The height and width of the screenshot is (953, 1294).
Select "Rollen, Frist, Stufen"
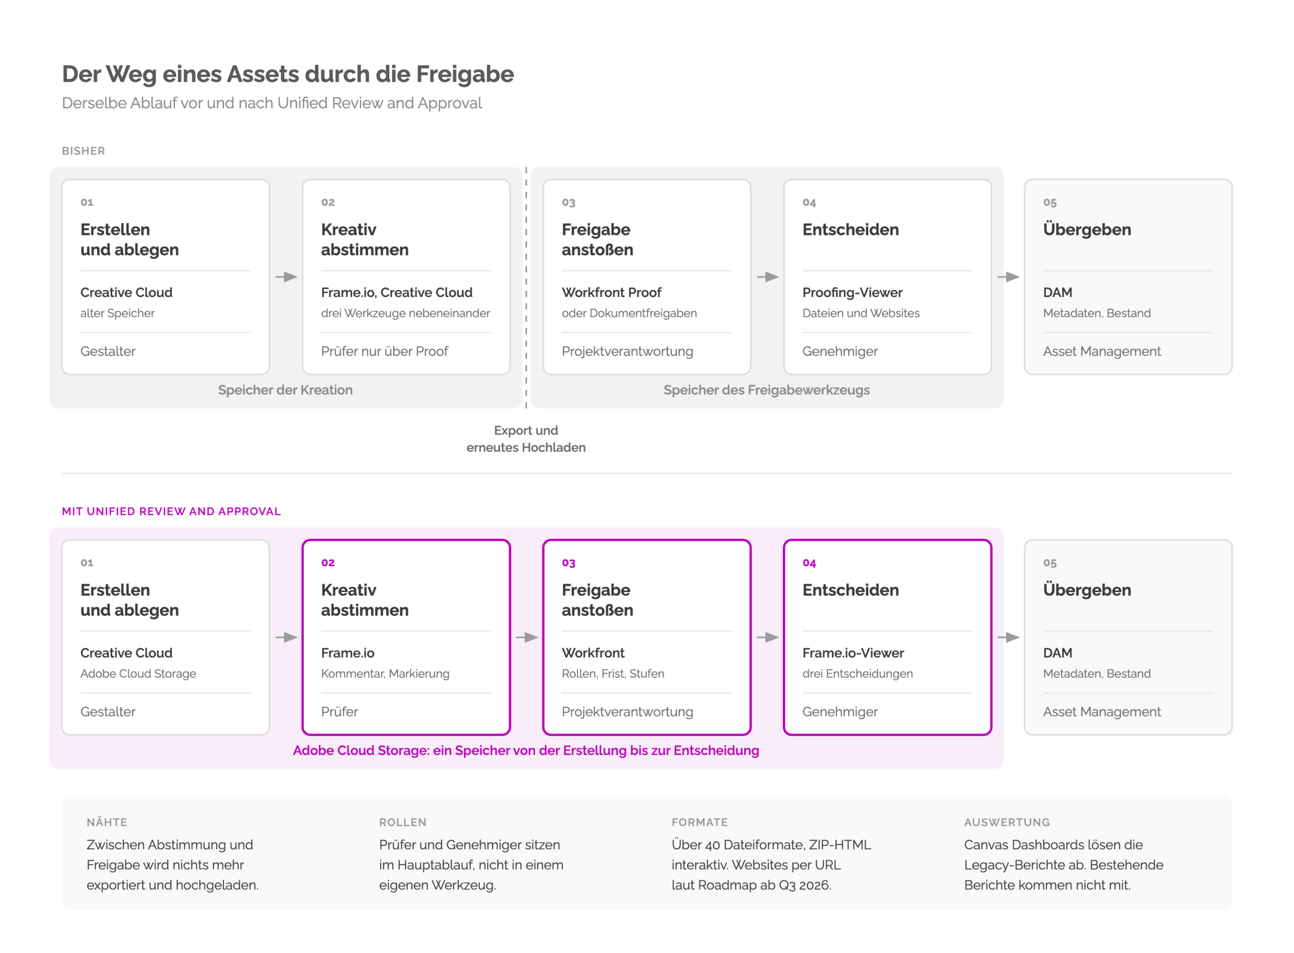pos(613,674)
